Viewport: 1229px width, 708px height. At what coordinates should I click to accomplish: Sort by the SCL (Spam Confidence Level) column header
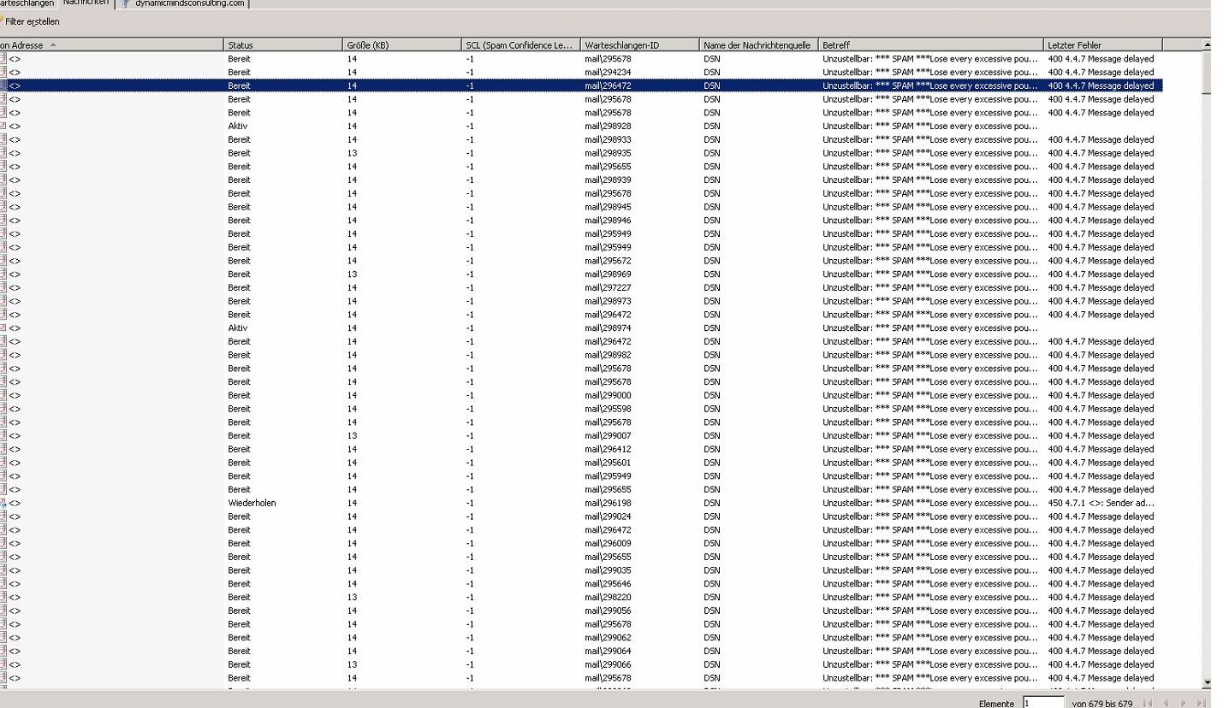click(x=520, y=44)
